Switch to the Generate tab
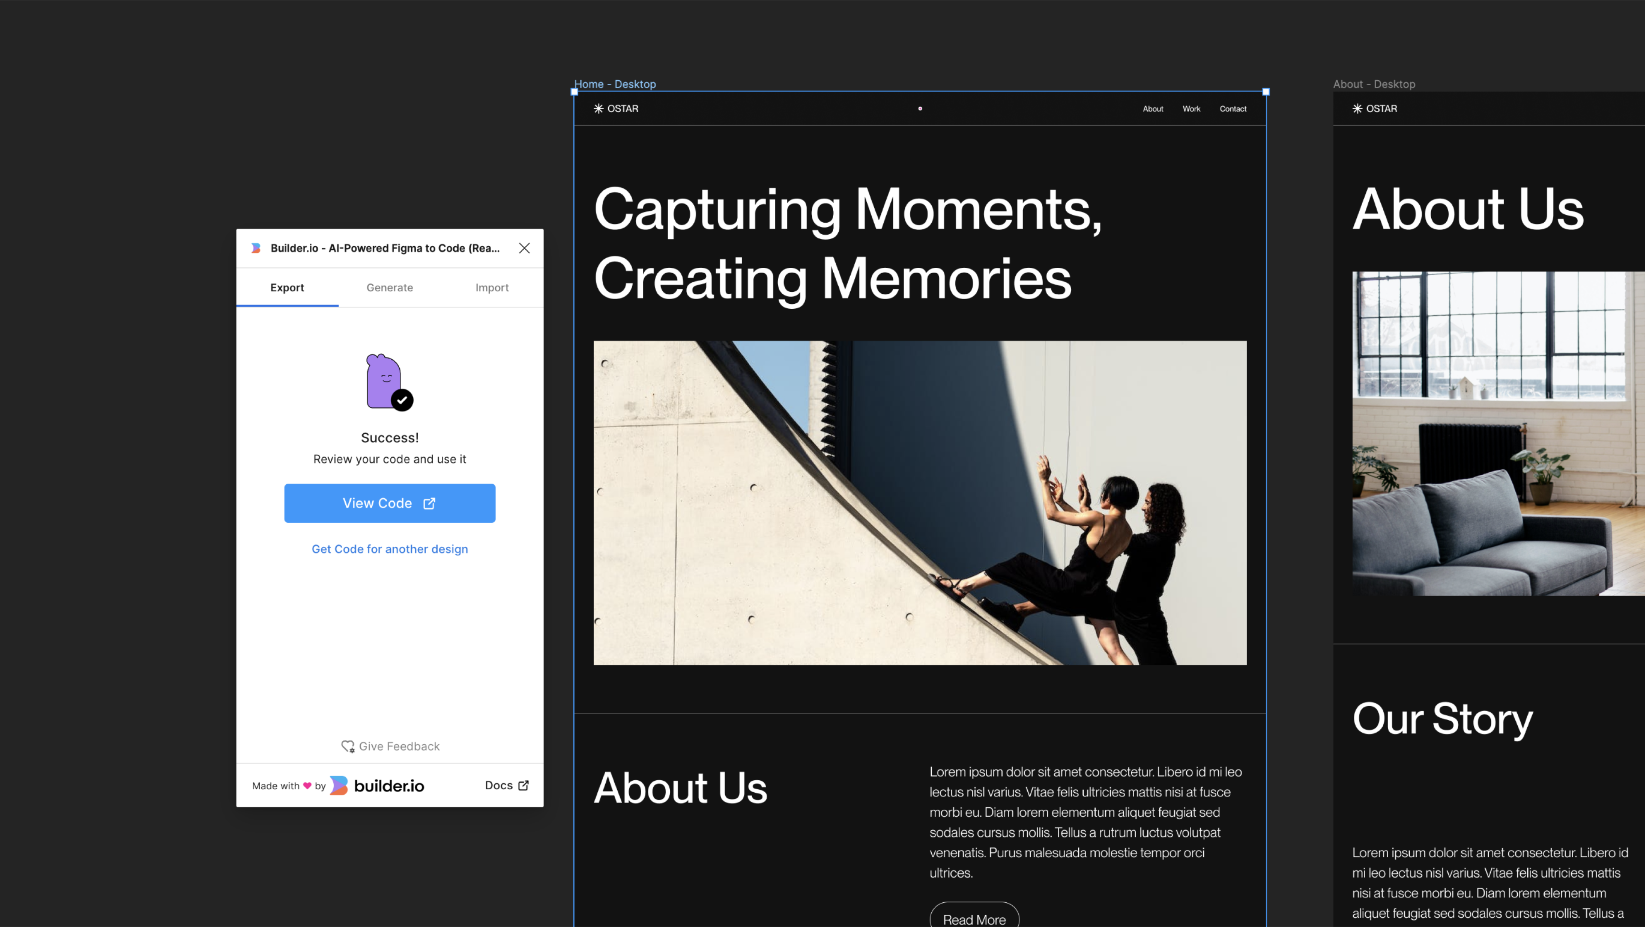 (390, 288)
